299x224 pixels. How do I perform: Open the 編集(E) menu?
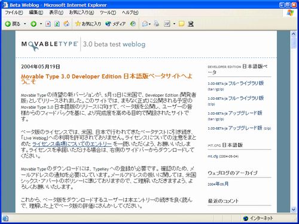click(x=36, y=13)
